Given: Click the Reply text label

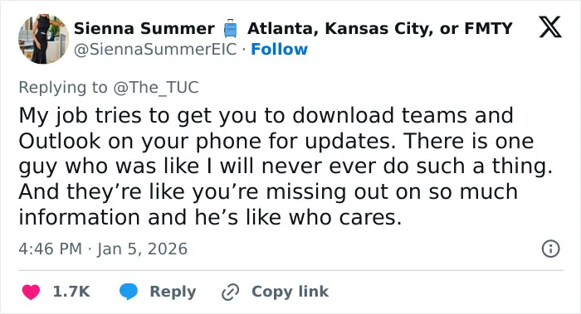Looking at the screenshot, I should click(173, 292).
